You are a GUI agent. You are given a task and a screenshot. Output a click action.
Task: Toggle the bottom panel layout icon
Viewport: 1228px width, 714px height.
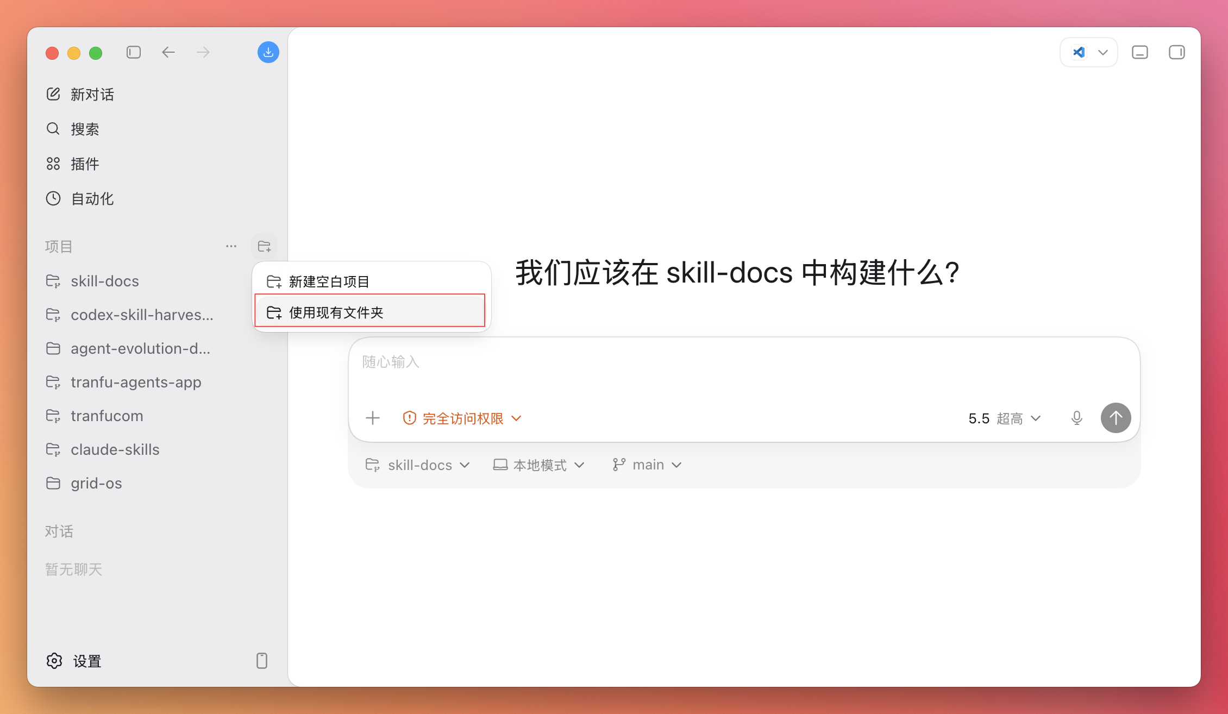1140,52
